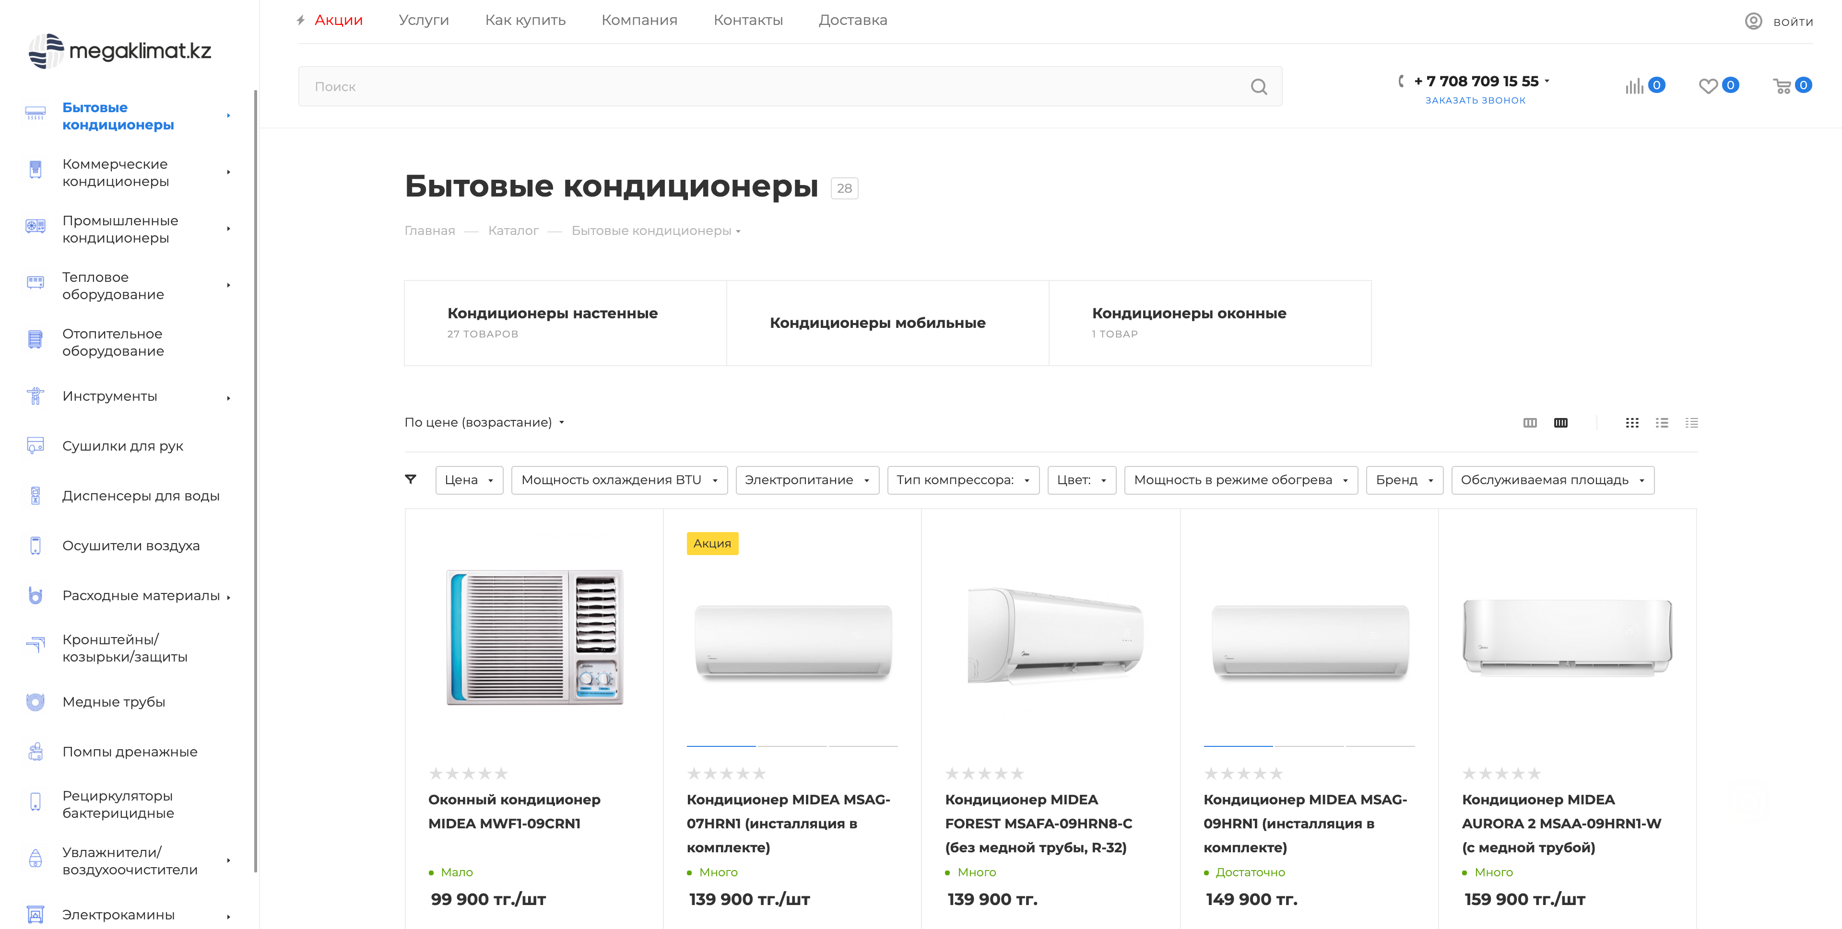Switch to three-column grid view icon
Viewport: 1842px width, 929px height.
coord(1530,422)
